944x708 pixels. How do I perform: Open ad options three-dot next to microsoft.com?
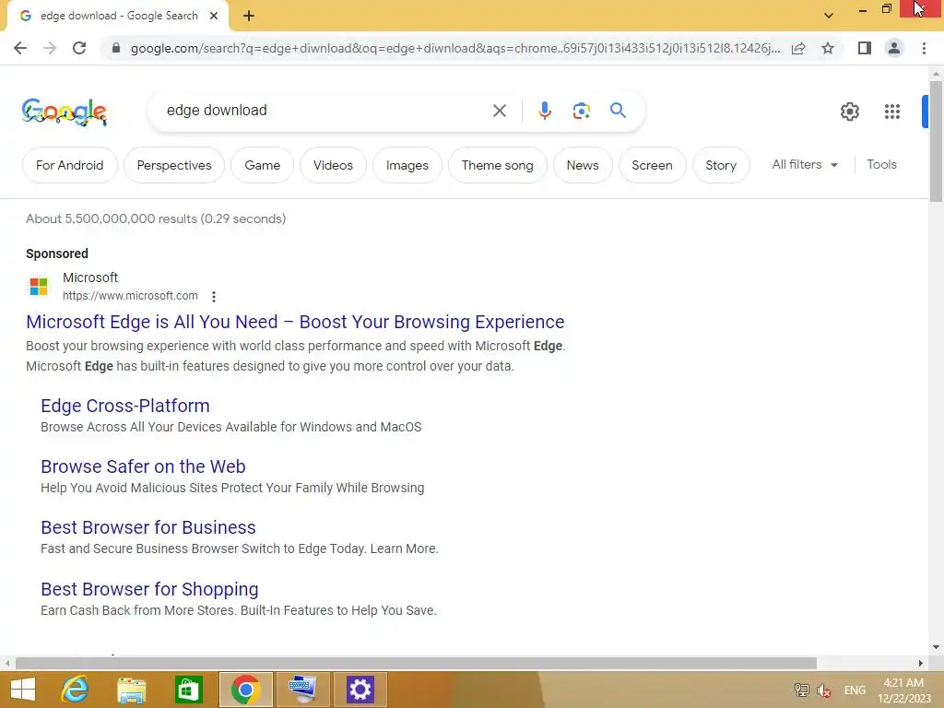214,296
